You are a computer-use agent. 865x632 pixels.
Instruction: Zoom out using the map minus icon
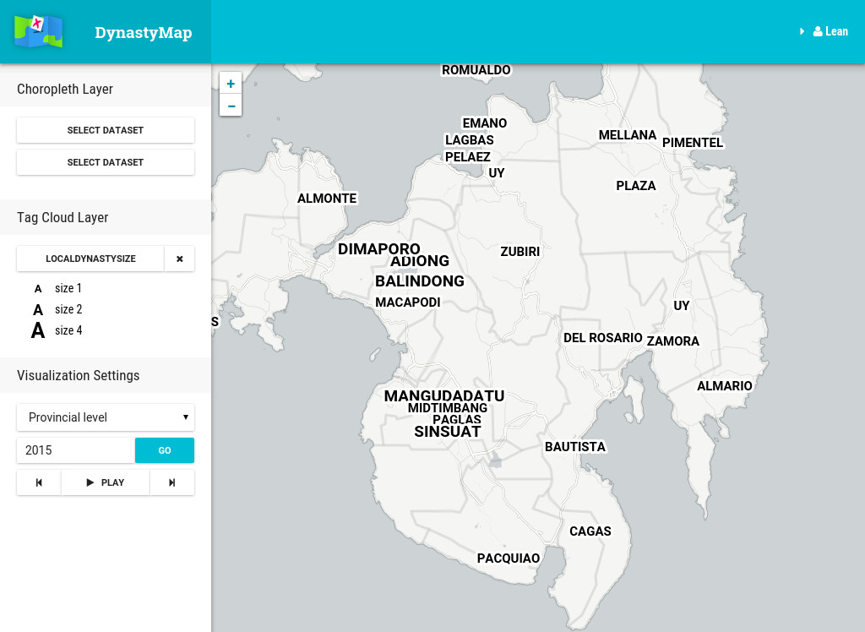[x=230, y=106]
